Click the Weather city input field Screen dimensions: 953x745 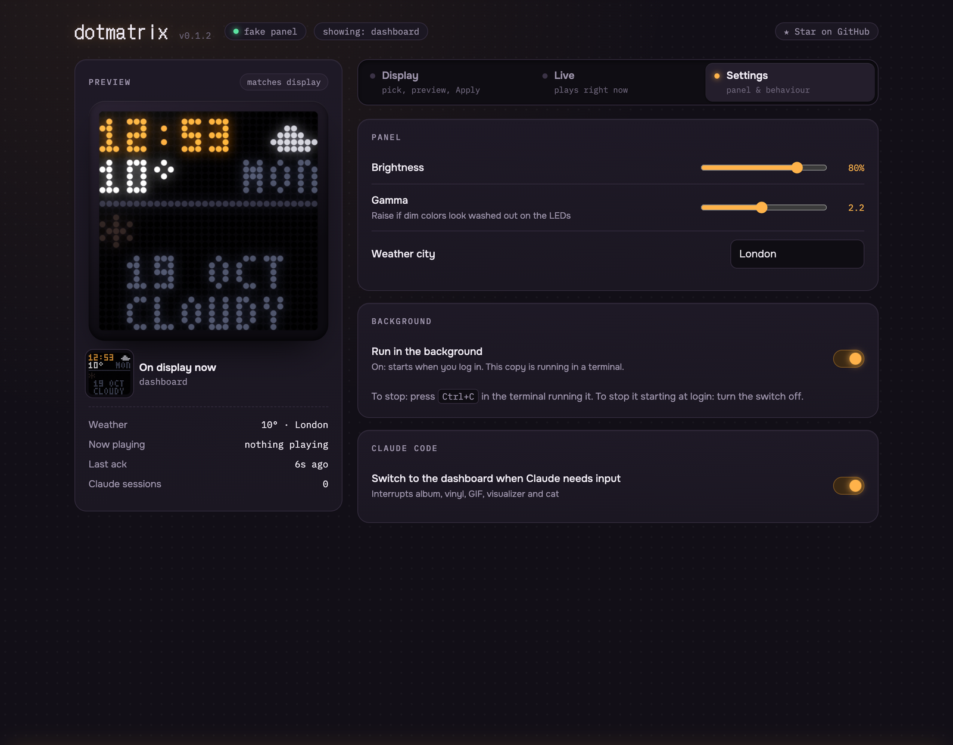(797, 254)
